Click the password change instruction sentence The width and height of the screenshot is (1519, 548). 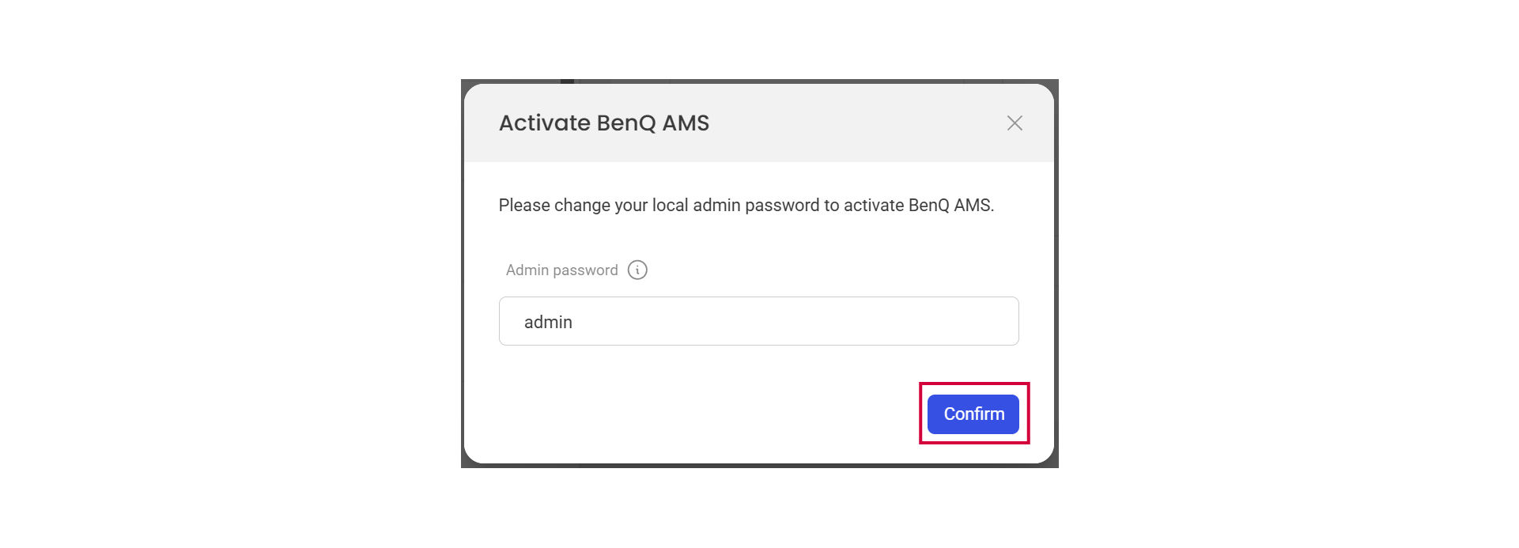pos(746,206)
